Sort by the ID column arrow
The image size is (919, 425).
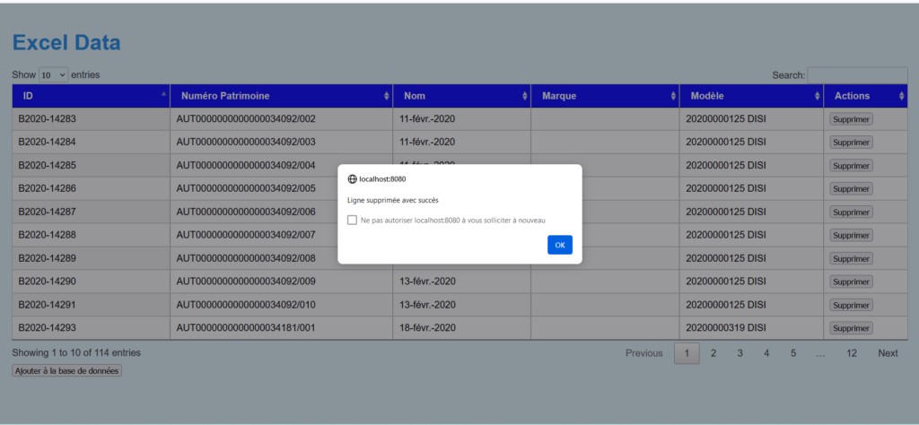[163, 95]
